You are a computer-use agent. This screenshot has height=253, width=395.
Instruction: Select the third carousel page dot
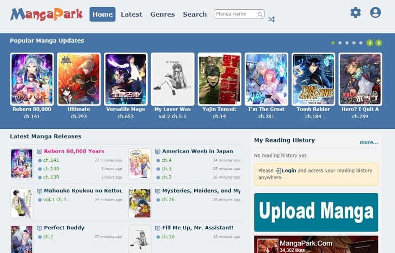347,43
